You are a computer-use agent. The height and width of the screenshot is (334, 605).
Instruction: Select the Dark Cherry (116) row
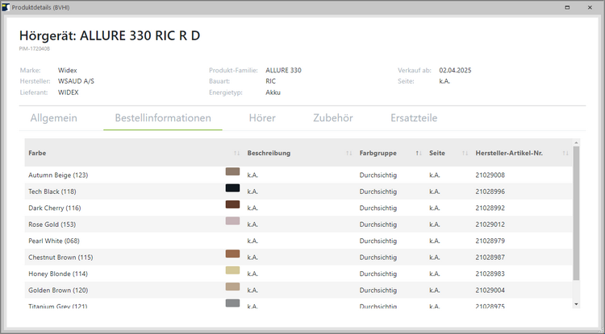click(x=298, y=208)
